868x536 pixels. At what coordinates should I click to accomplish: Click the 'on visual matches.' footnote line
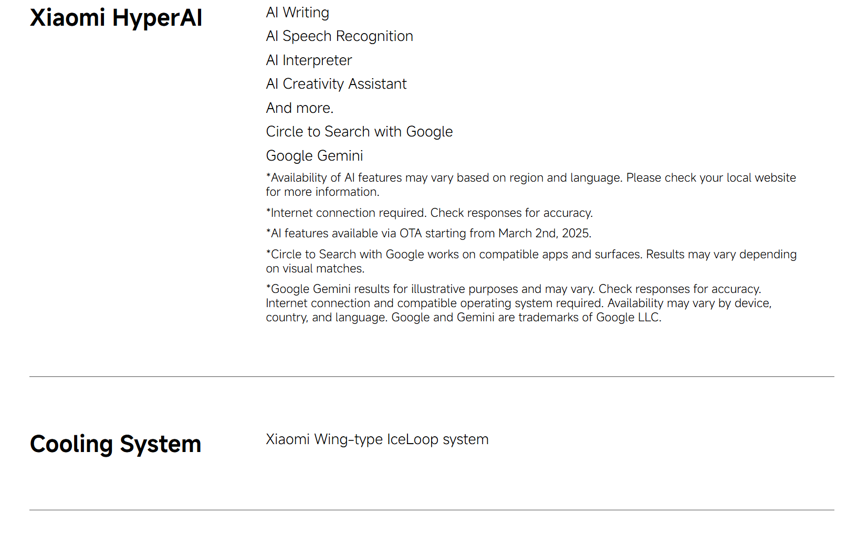click(x=315, y=269)
